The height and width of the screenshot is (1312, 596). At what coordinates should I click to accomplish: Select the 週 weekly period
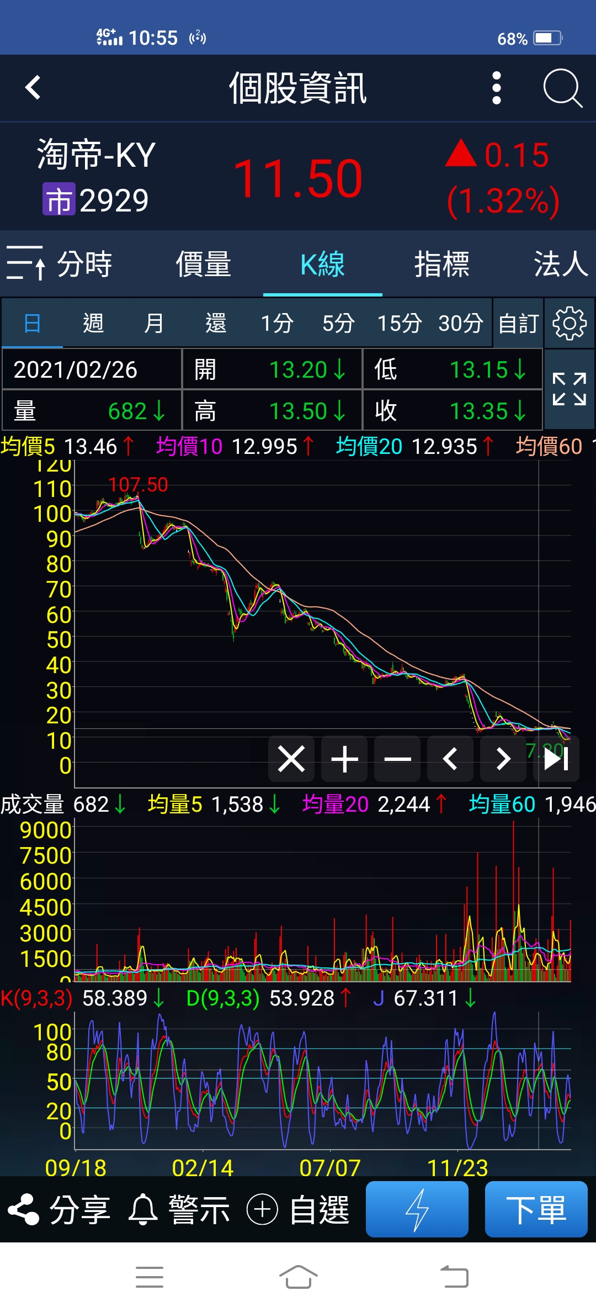[x=93, y=324]
